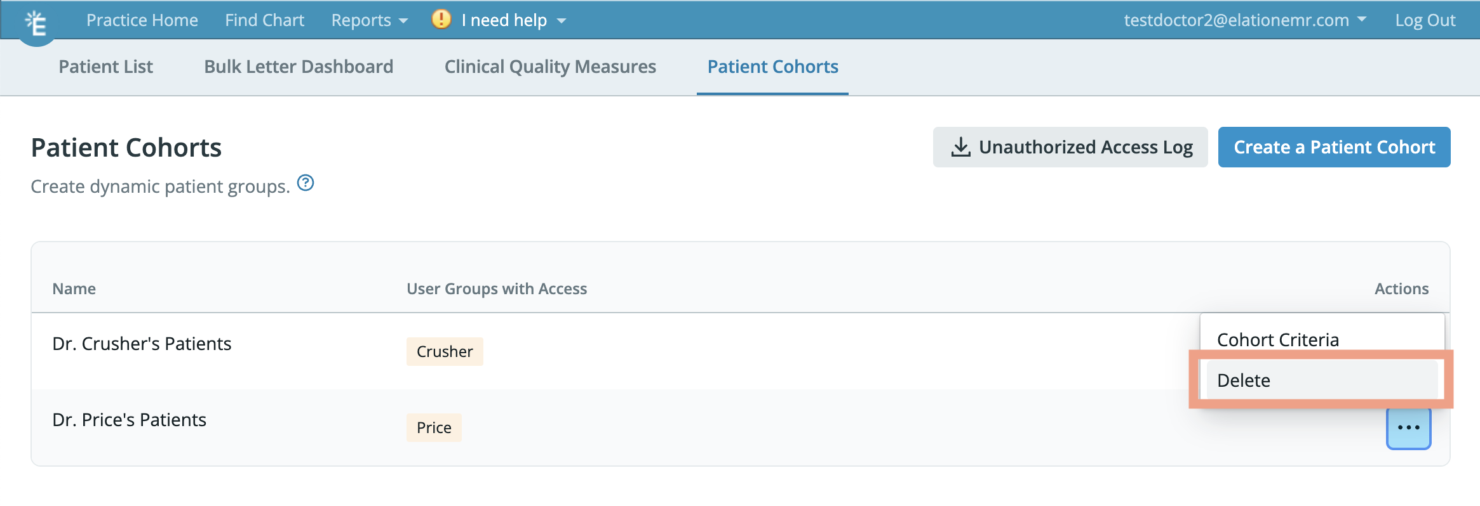Open the help question mark icon

point(306,183)
